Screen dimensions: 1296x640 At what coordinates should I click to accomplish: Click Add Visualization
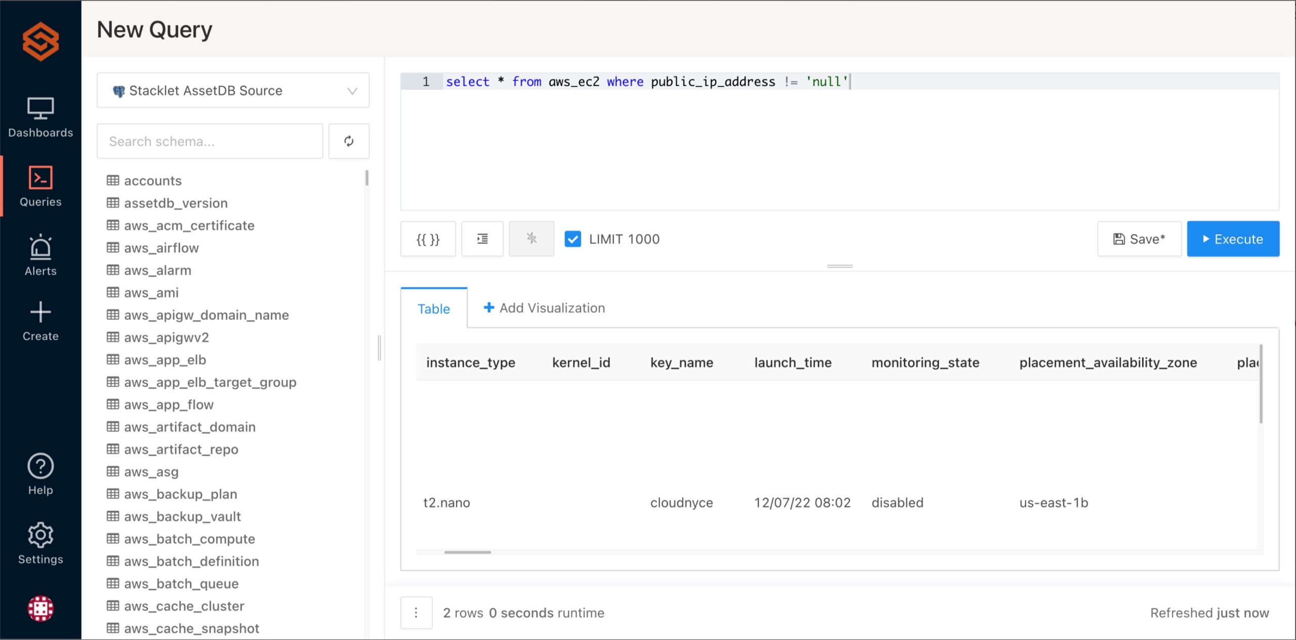(543, 308)
